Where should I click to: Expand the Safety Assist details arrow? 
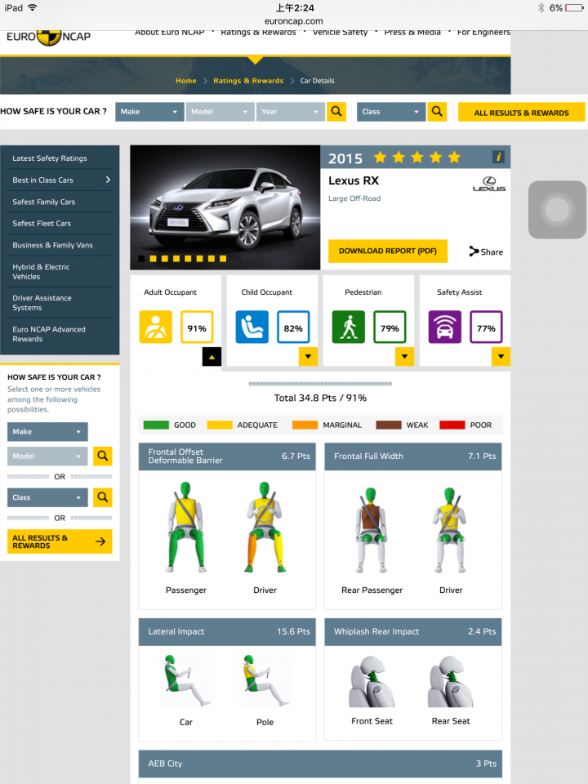501,357
